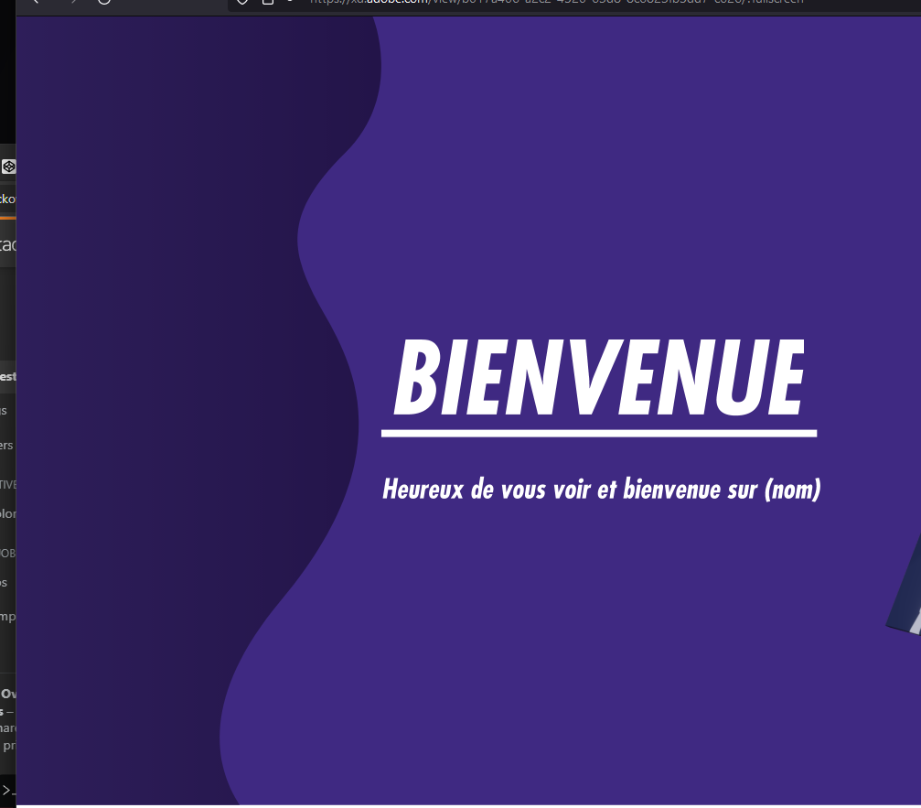Open the sidebar item ending in 'os'

[4, 582]
